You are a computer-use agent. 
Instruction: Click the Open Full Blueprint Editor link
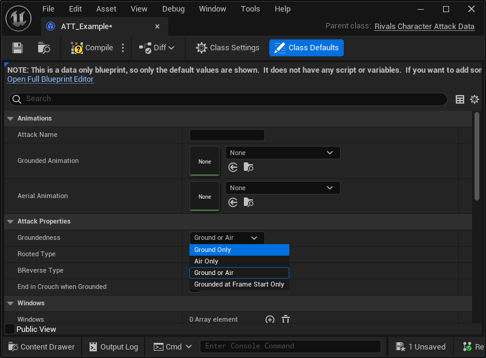pos(50,79)
